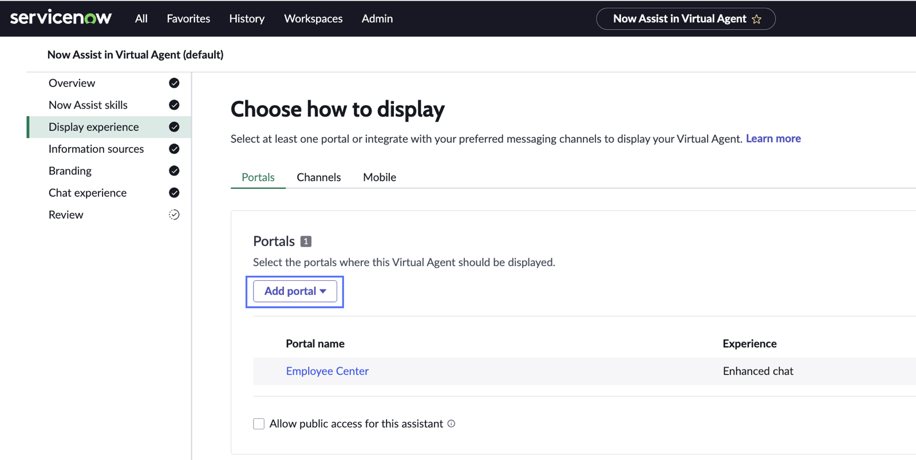
Task: Open the Learn more link
Action: point(773,138)
